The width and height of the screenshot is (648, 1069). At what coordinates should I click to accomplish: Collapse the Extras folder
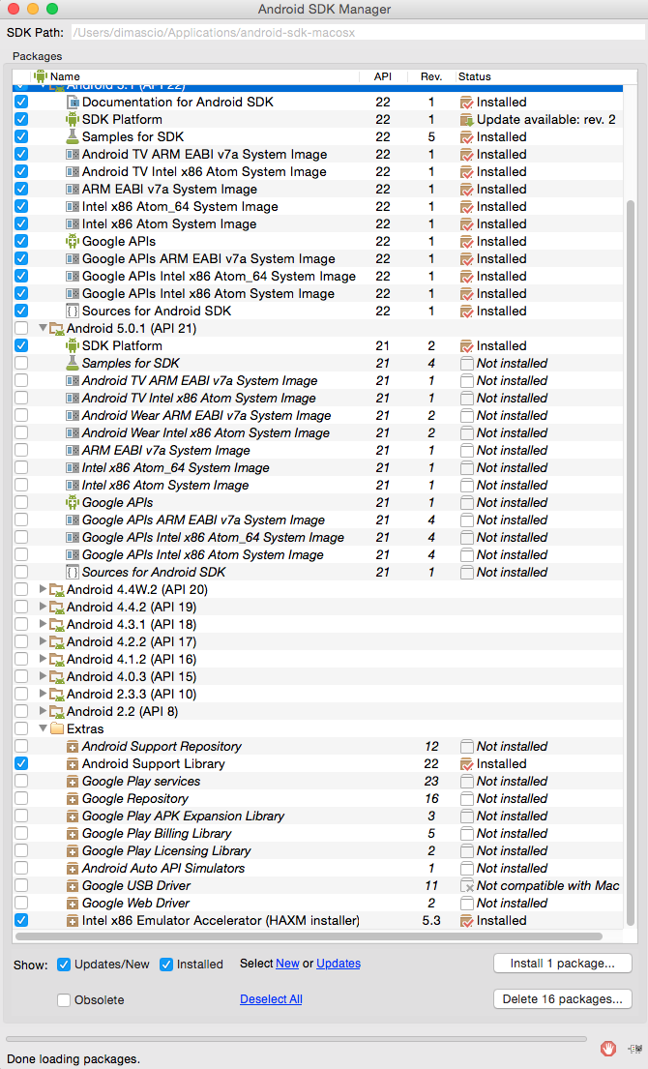43,728
